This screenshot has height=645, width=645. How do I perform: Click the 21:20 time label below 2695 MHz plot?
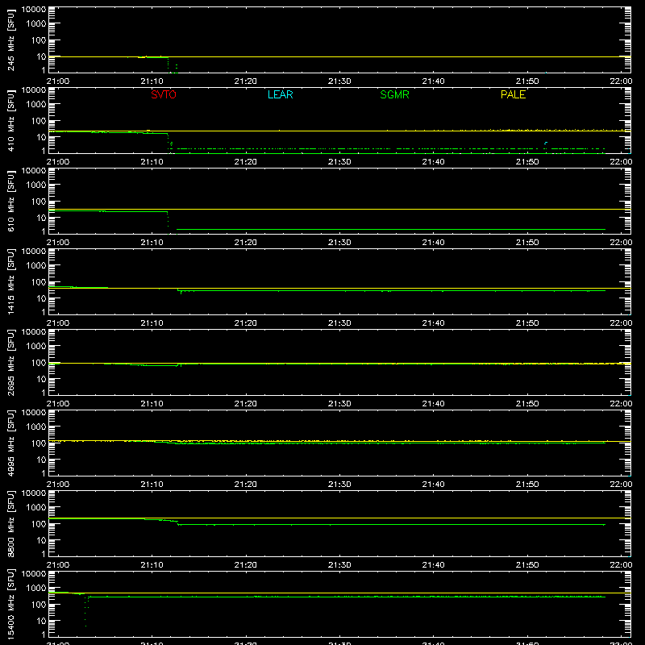(x=246, y=404)
